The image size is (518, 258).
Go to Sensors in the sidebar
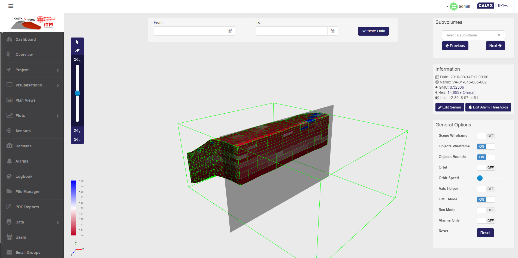click(23, 131)
